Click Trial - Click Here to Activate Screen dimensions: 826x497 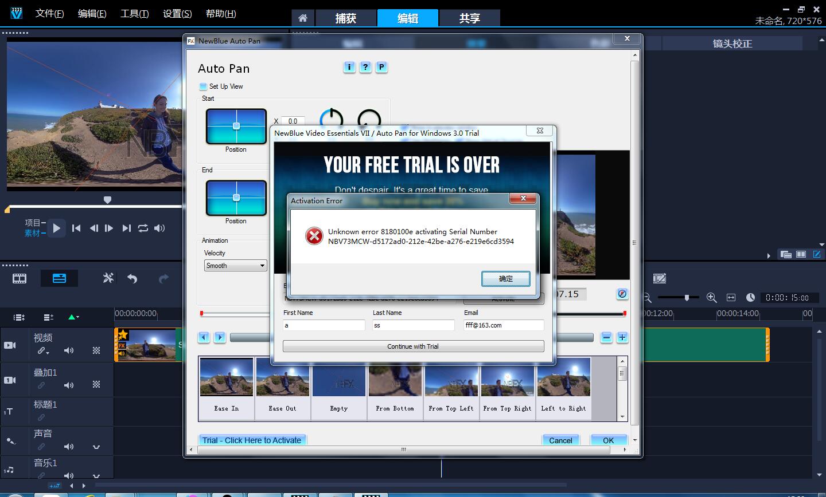[252, 440]
